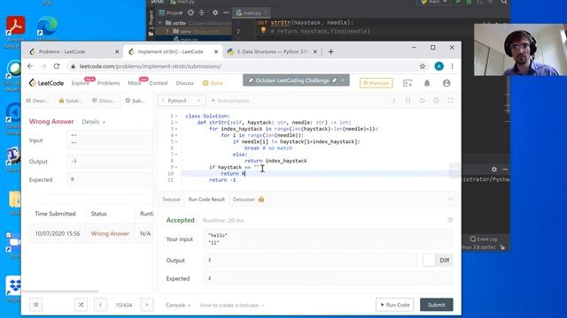Expand the Console dropdown
This screenshot has width=567, height=318.
[x=178, y=305]
